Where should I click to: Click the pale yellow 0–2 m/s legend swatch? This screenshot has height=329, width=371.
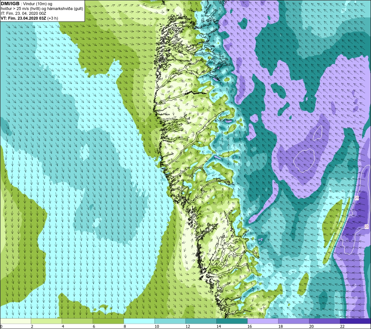(x=15, y=321)
